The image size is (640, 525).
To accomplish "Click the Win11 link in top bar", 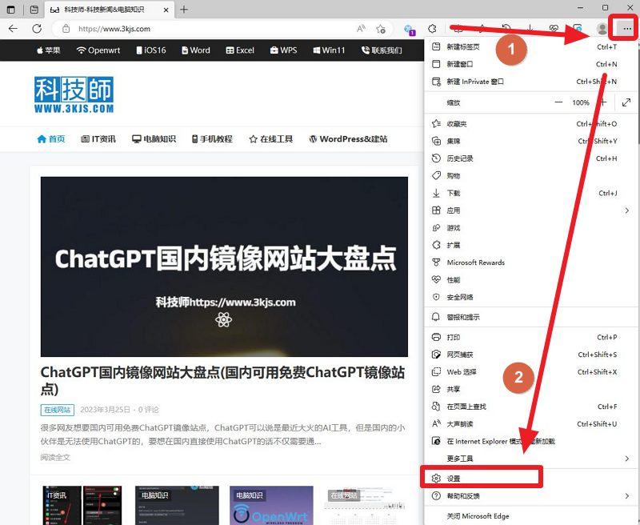I will tap(329, 50).
